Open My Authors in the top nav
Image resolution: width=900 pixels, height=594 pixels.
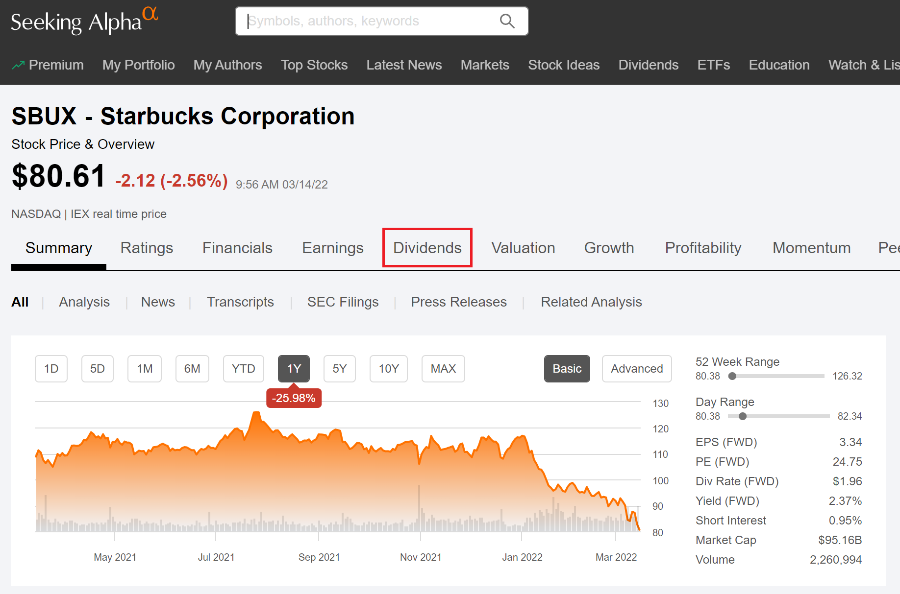click(227, 65)
